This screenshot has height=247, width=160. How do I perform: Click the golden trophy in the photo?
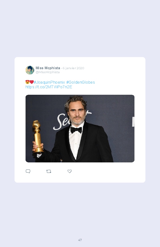click(38, 137)
